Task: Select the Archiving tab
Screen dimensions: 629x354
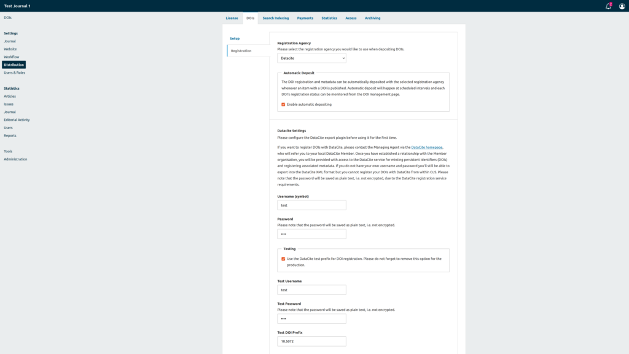Action: 372,18
